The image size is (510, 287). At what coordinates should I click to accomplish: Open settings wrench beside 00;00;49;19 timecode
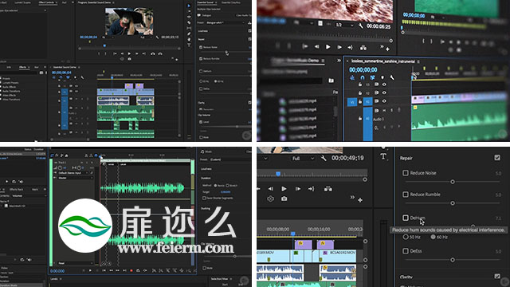pos(324,158)
